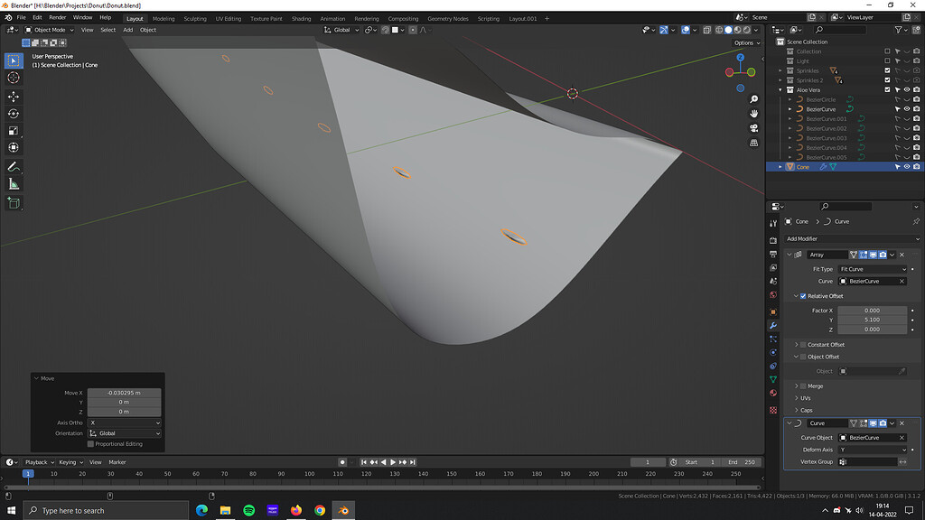The width and height of the screenshot is (925, 520).
Task: Open the Render menu
Action: point(57,18)
